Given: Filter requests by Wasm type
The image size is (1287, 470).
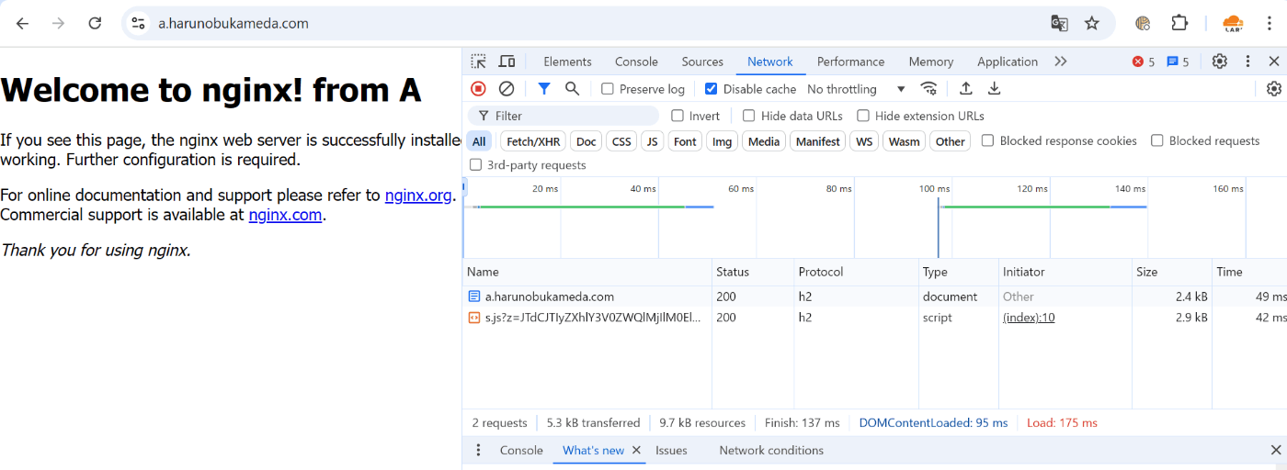Looking at the screenshot, I should point(905,141).
